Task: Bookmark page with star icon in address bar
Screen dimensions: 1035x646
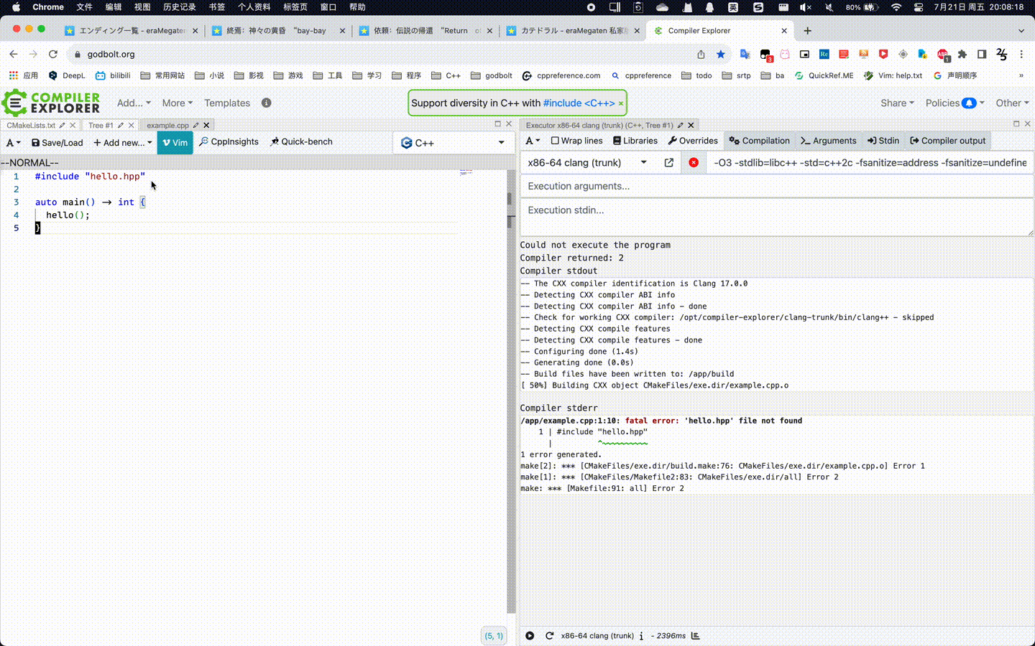Action: 721,54
